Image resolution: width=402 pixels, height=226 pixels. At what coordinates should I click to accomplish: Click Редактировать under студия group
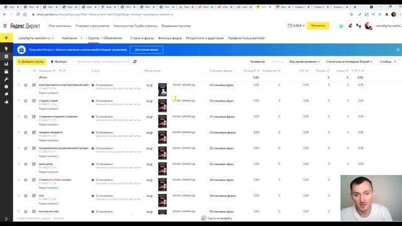[48, 109]
